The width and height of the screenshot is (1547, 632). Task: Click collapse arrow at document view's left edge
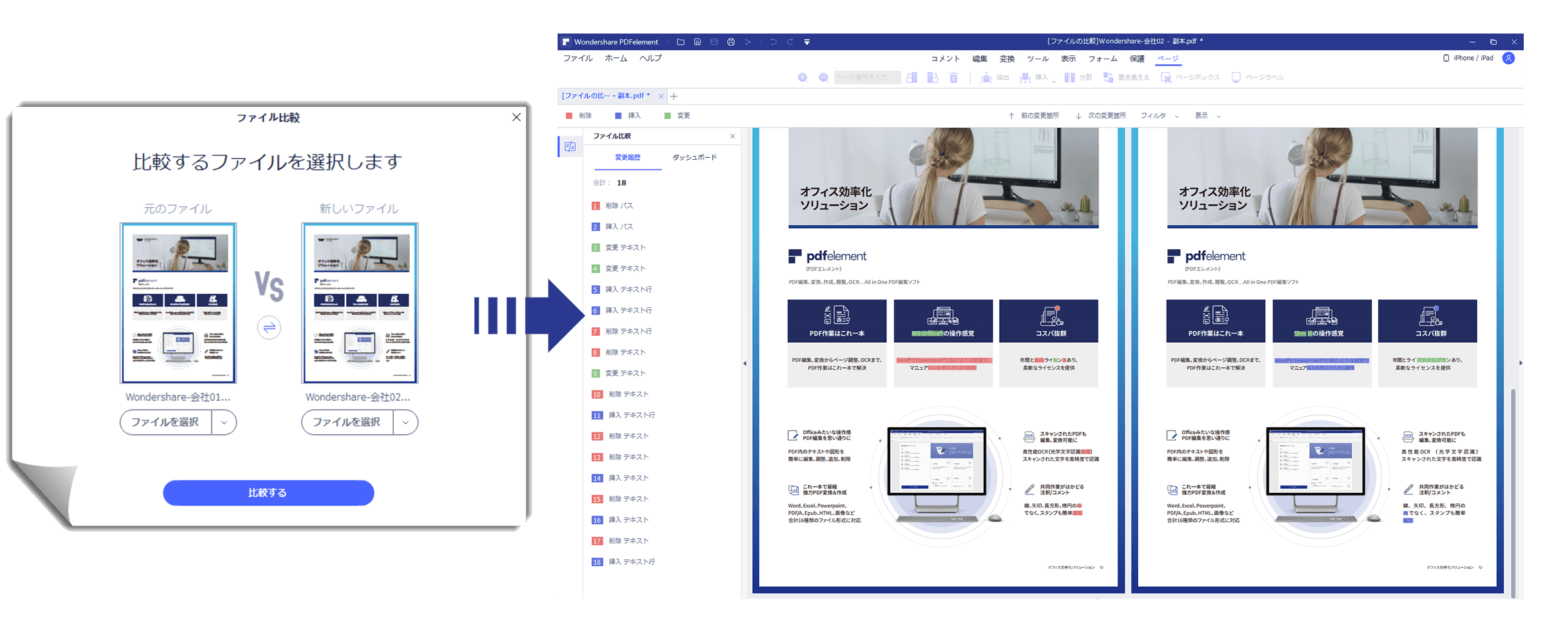click(x=744, y=363)
